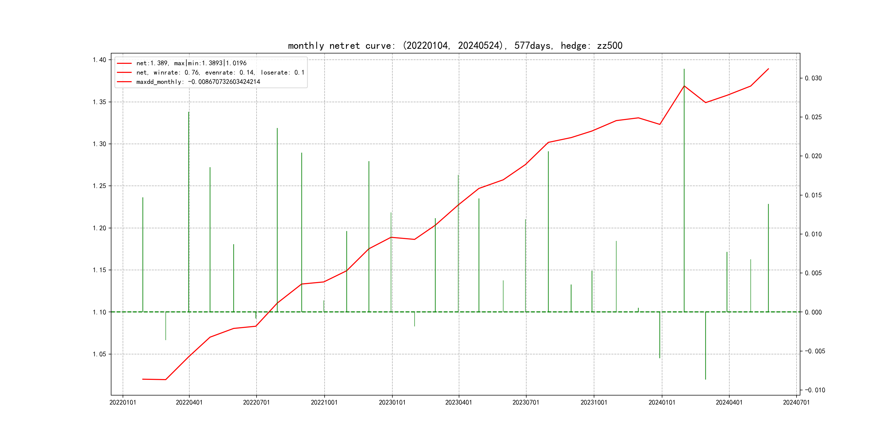Click the tallest green bar after 20240101
Image resolution: width=889 pixels, height=444 pixels.
(684, 190)
